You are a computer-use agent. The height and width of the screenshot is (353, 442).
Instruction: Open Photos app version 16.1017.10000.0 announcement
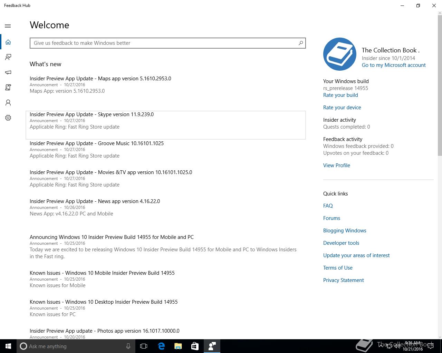[166, 334]
